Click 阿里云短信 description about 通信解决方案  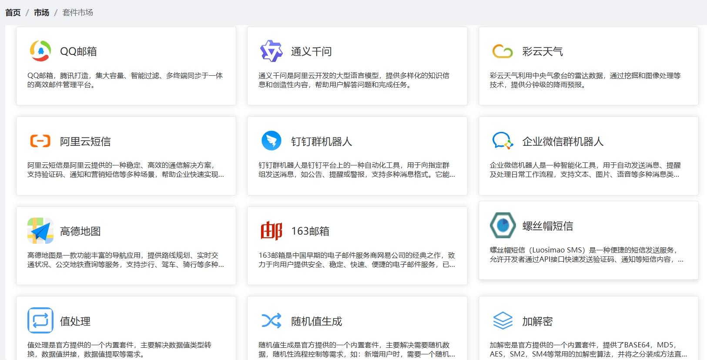(x=126, y=170)
